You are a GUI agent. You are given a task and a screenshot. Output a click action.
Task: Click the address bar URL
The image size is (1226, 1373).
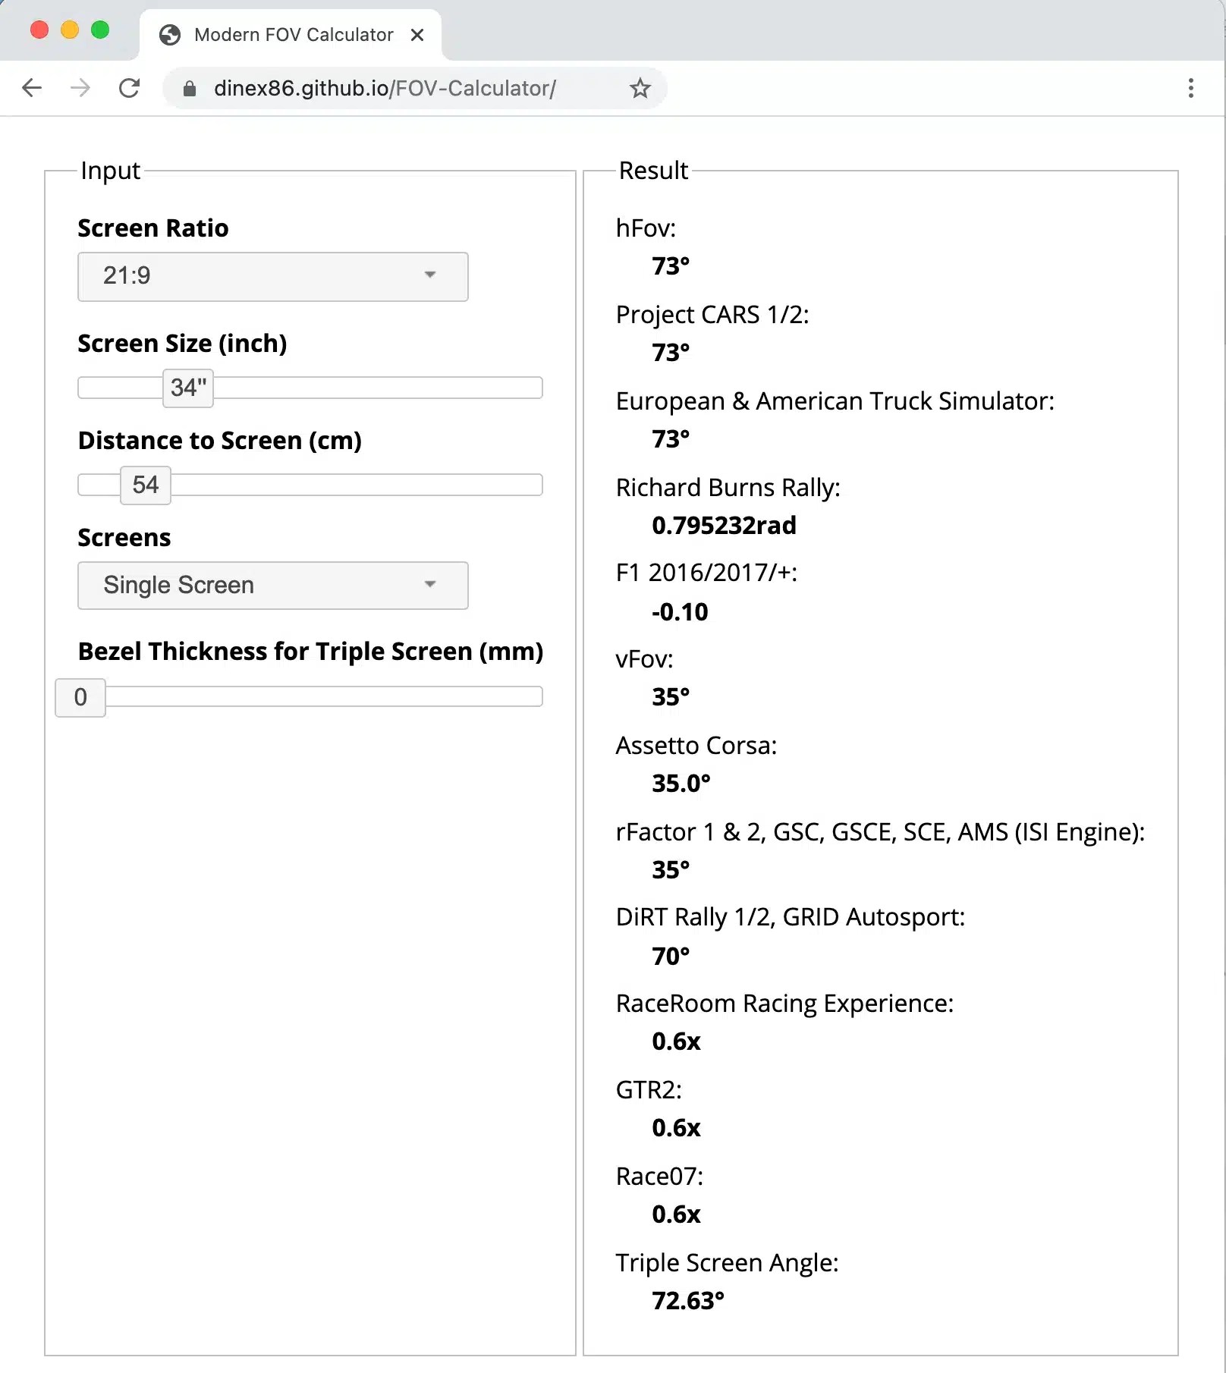(385, 88)
